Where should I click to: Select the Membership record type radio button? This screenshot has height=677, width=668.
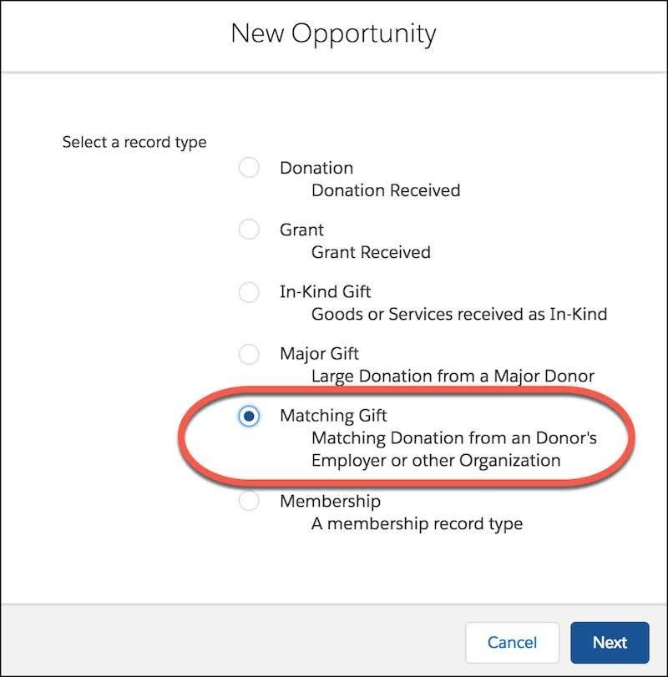(249, 501)
